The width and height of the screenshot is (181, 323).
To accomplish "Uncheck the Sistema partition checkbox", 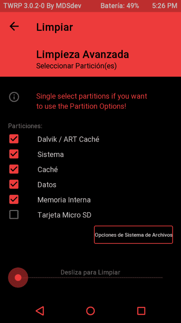I will pyautogui.click(x=14, y=154).
